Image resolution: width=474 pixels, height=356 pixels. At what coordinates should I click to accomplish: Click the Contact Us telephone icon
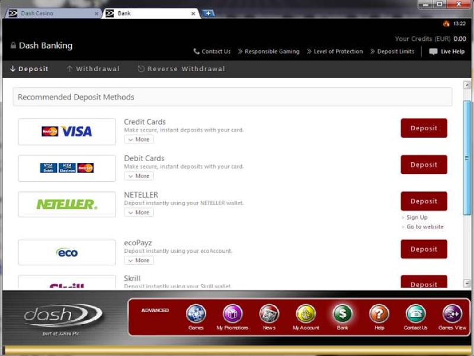click(415, 313)
